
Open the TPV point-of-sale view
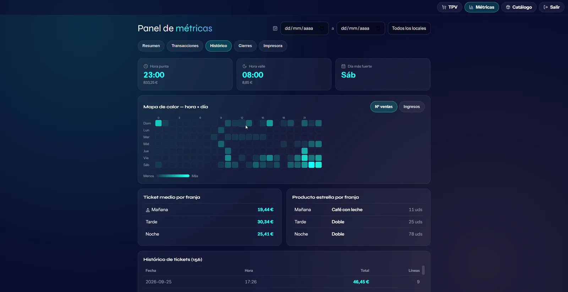(449, 7)
